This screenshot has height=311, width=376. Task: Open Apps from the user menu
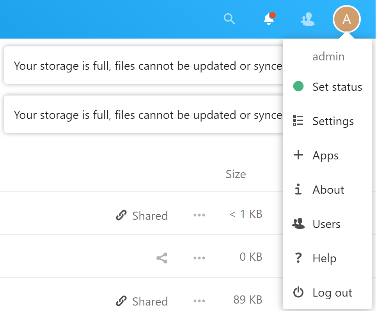325,155
